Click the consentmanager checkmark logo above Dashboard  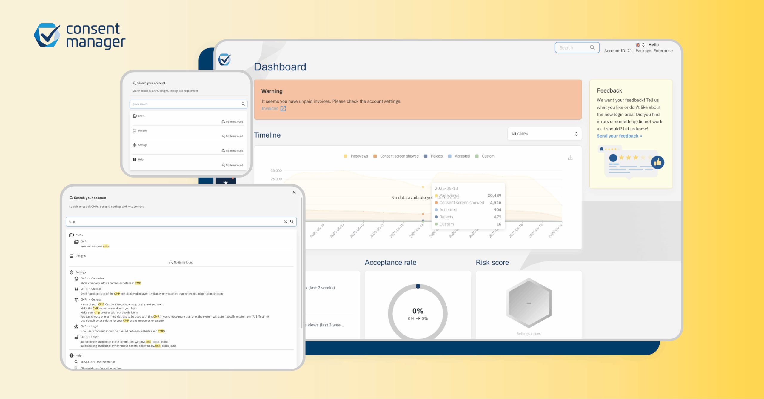point(224,59)
